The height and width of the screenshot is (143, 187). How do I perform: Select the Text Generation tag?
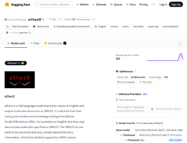[17, 26]
